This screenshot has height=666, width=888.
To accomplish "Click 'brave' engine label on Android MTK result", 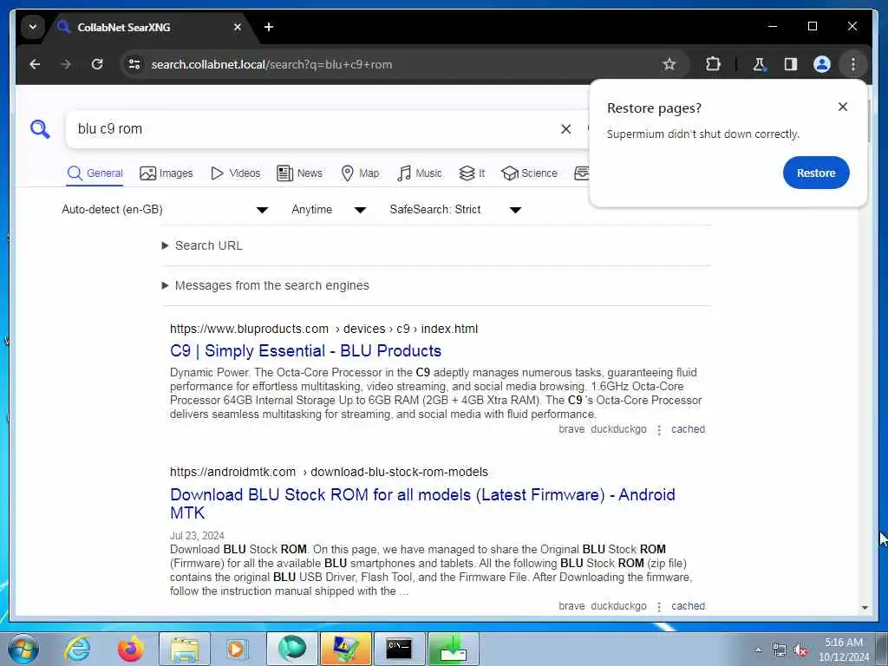I will click(x=571, y=606).
